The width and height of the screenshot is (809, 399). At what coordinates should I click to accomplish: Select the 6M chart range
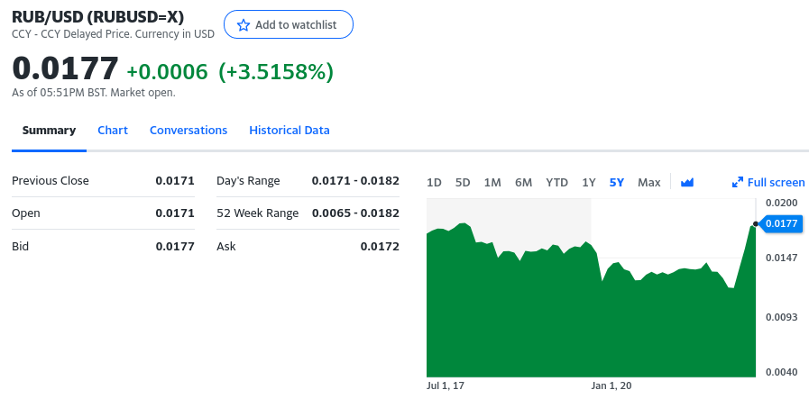[x=523, y=183]
